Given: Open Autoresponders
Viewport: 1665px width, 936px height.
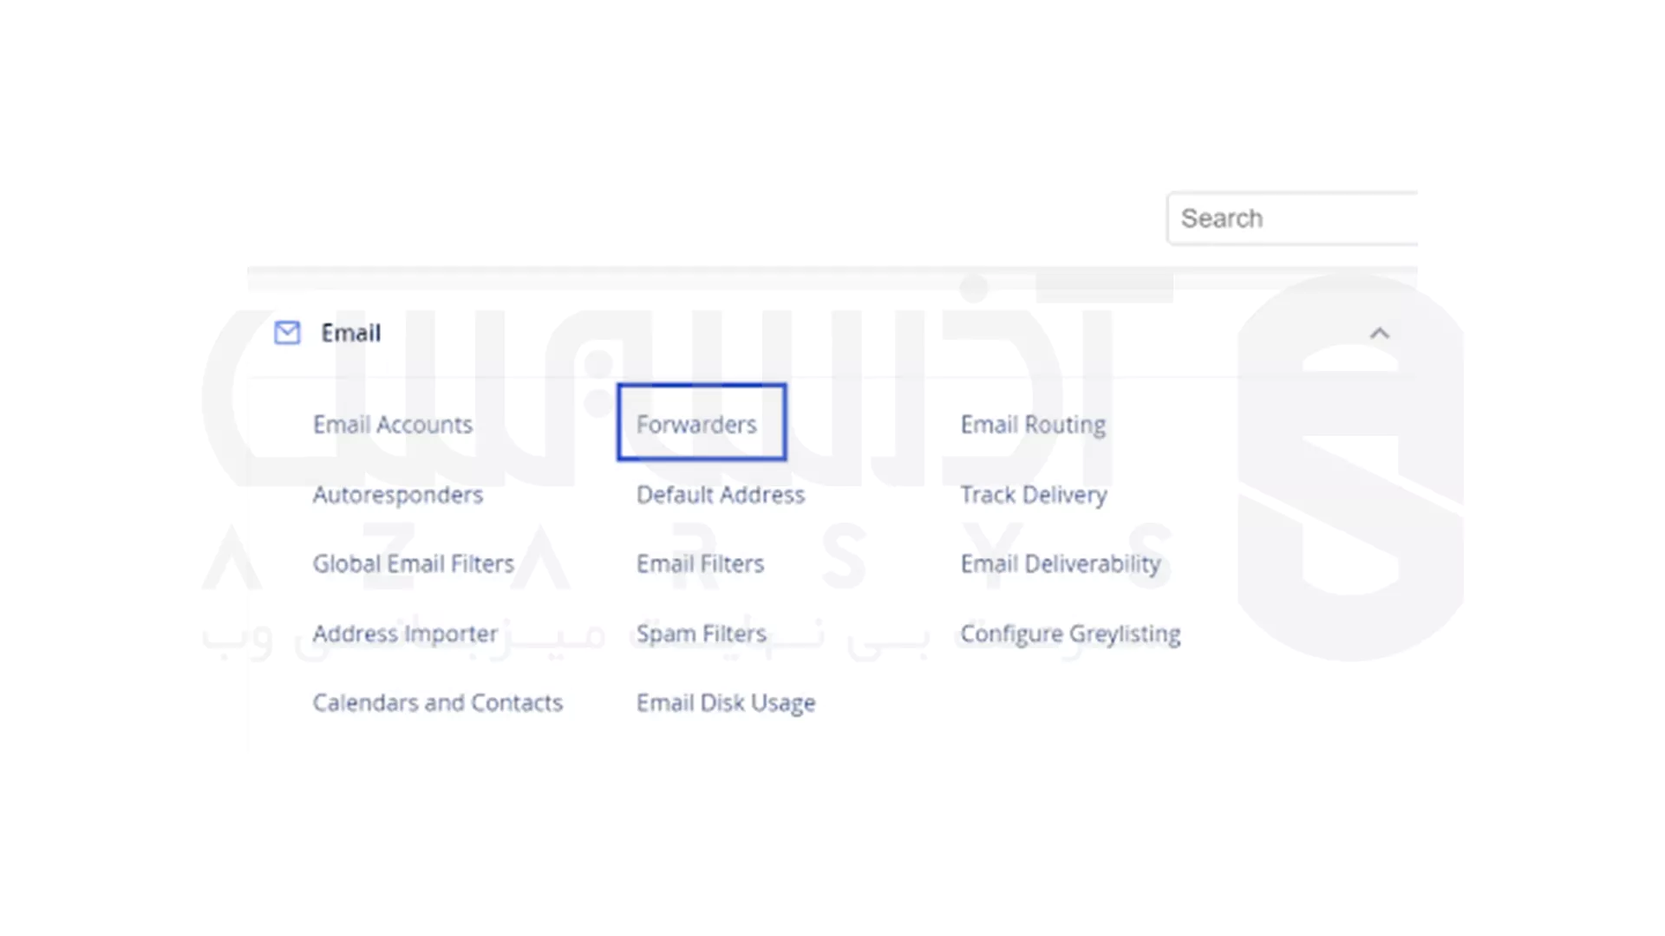Looking at the screenshot, I should (398, 495).
